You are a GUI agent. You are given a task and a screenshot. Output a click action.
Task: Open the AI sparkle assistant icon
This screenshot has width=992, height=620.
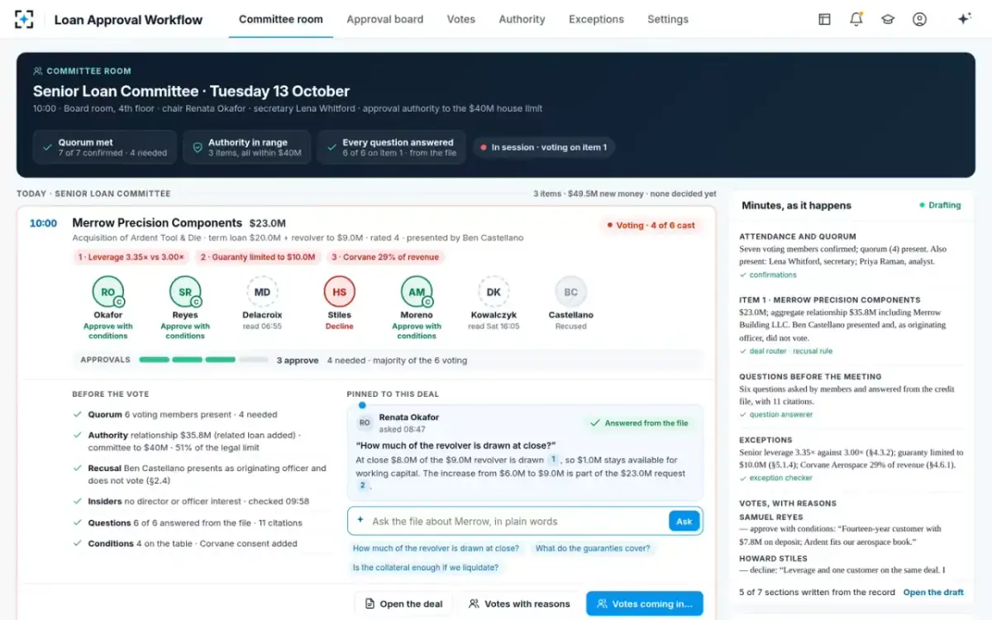pos(964,19)
